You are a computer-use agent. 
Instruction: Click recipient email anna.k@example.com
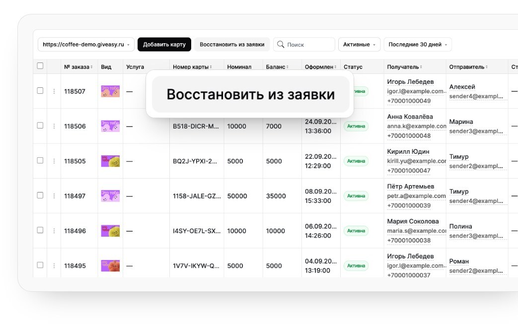point(417,126)
